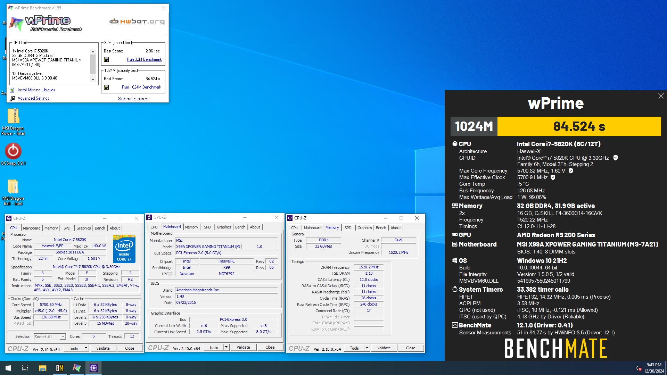Click the OS Windows icon in BenchMate panel
The image size is (667, 375).
click(x=455, y=260)
